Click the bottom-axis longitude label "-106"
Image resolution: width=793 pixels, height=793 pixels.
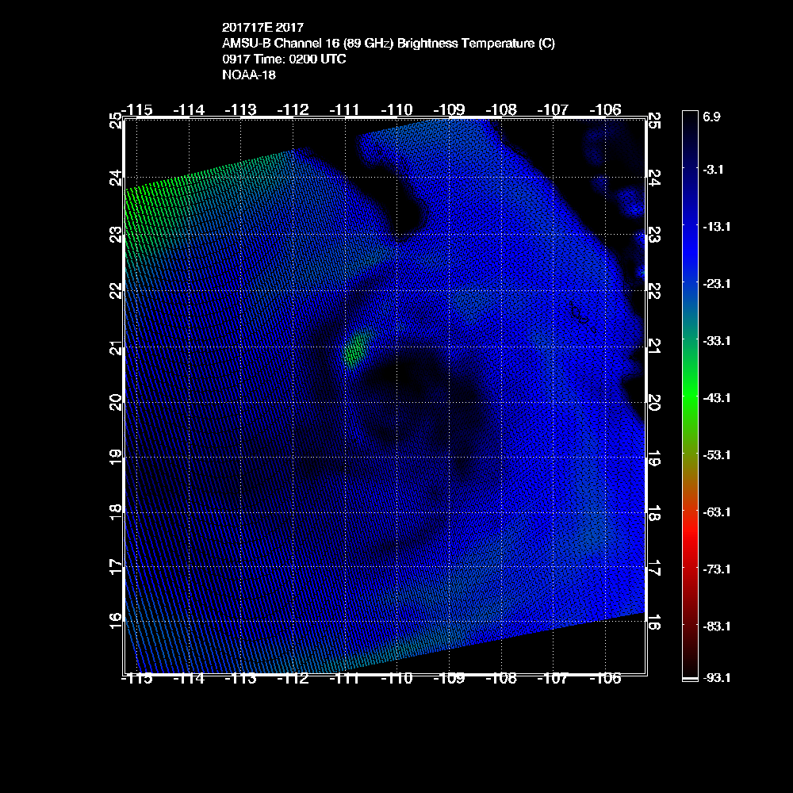[605, 679]
